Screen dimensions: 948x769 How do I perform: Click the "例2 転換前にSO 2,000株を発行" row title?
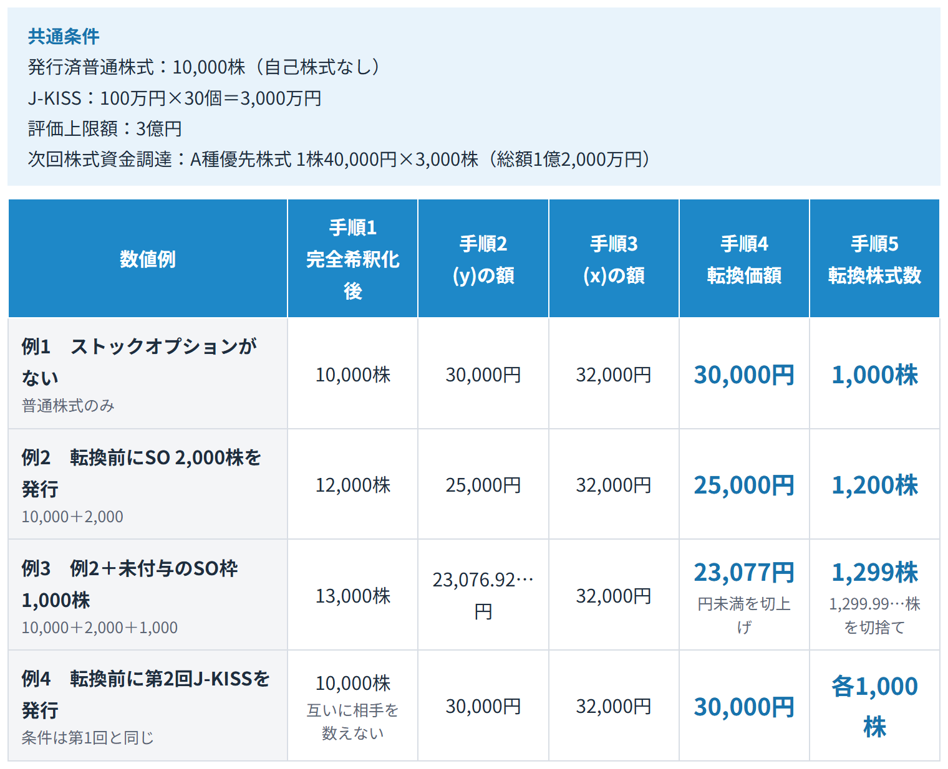142,473
